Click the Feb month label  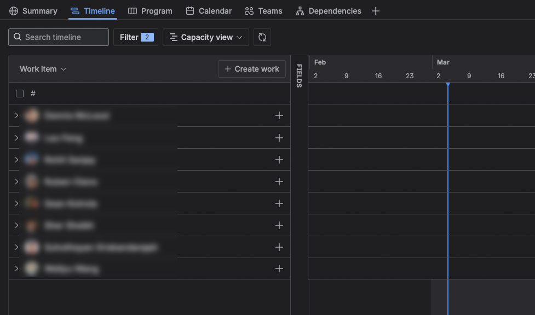(x=320, y=62)
